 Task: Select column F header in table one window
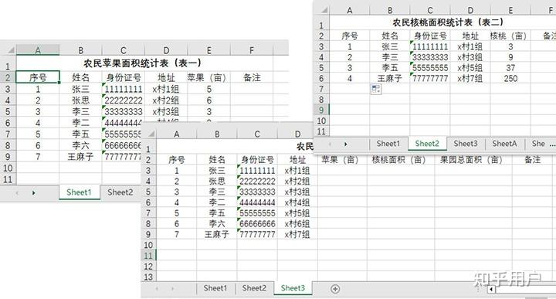click(x=252, y=50)
